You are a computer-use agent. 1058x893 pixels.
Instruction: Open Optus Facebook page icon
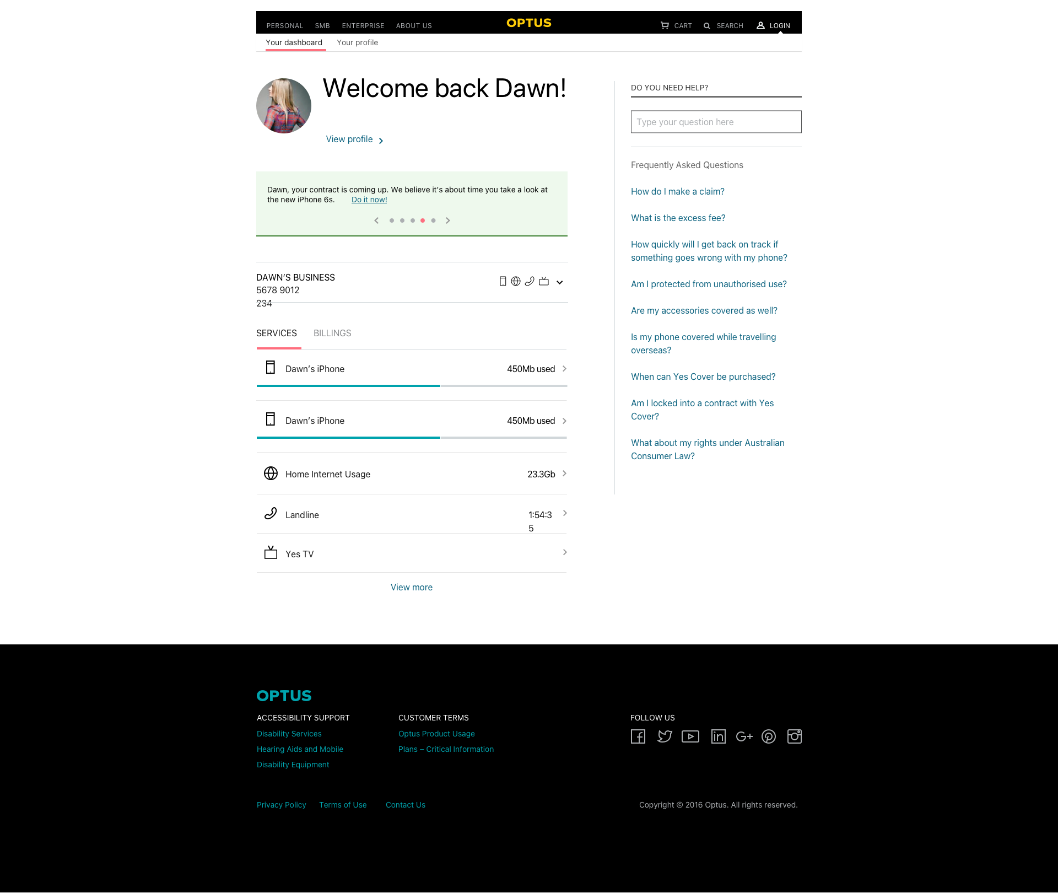[x=638, y=736]
